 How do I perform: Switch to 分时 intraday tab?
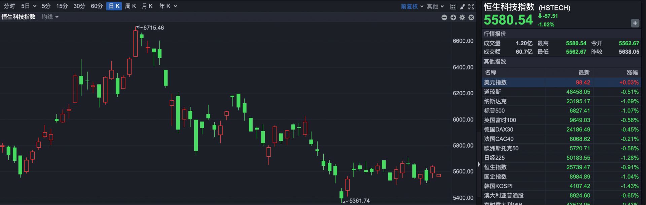pyautogui.click(x=9, y=6)
